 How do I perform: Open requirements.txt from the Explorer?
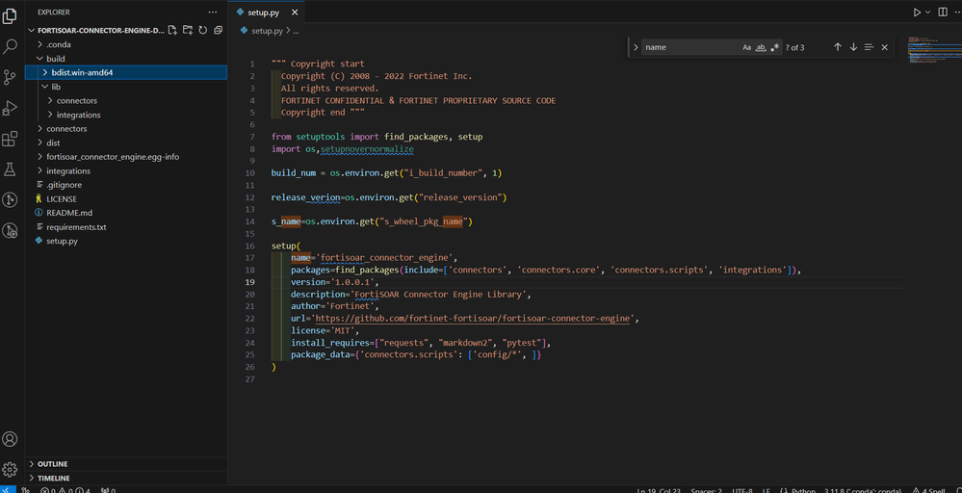(76, 227)
